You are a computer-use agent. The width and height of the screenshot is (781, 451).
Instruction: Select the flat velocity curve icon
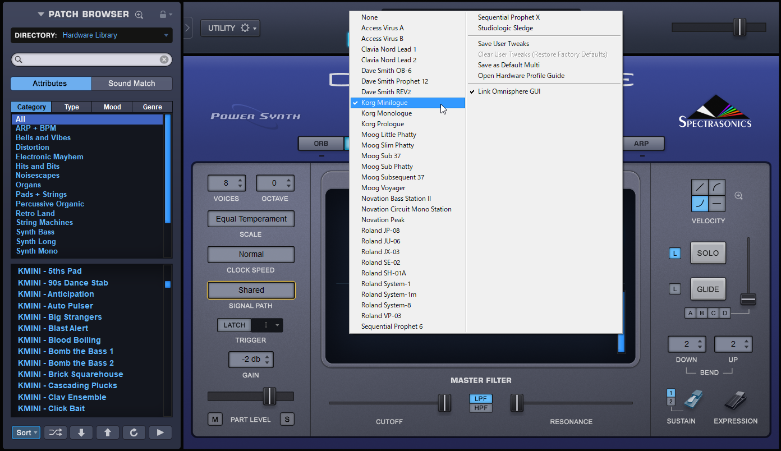coord(717,203)
